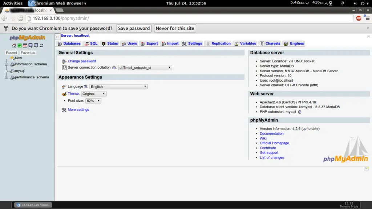Open phpMyAdmin documentation help icon
Image resolution: width=372 pixels, height=209 pixels.
pyautogui.click(x=31, y=45)
